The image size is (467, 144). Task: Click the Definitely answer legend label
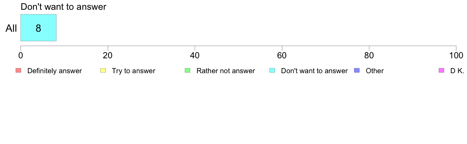[55, 71]
